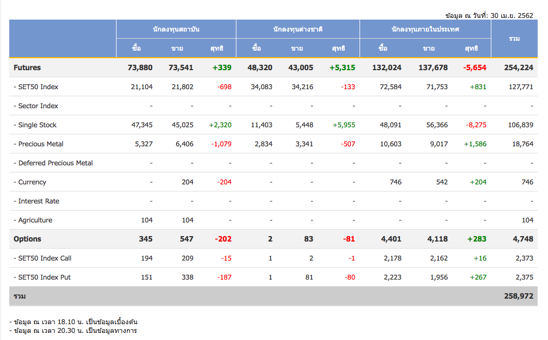Select the Interest Rate row label
This screenshot has width=548, height=340.
(36, 201)
